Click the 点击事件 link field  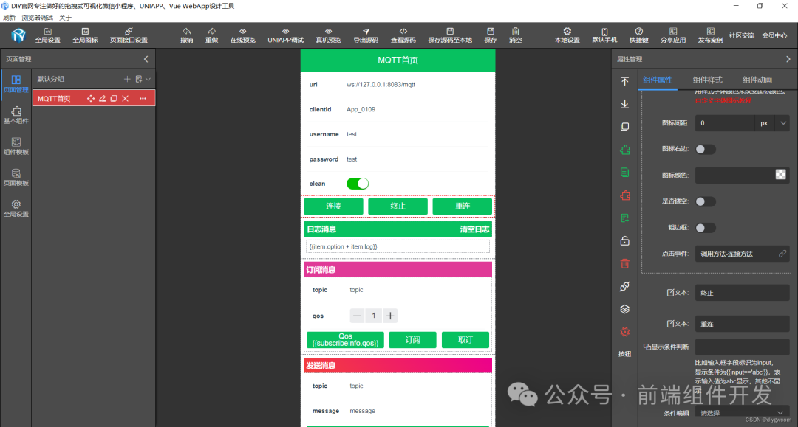coord(743,254)
